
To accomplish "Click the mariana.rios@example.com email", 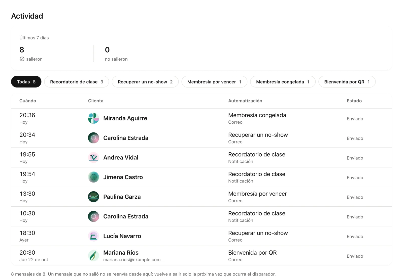I will (x=132, y=260).
